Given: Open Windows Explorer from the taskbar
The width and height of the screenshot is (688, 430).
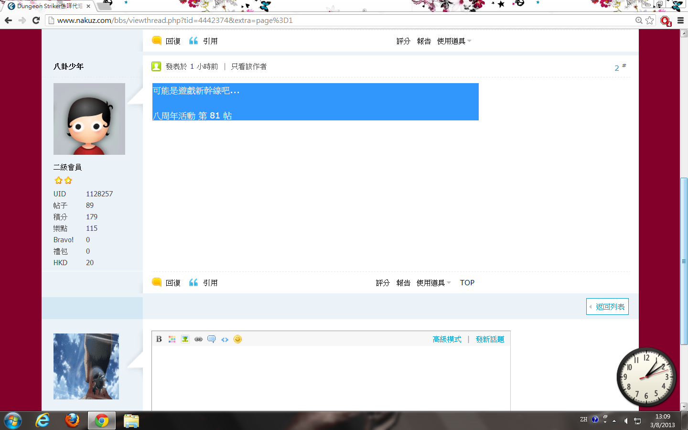Looking at the screenshot, I should point(131,421).
